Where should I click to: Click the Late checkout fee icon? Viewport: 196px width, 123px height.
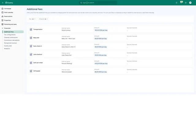pyautogui.click(x=31, y=54)
